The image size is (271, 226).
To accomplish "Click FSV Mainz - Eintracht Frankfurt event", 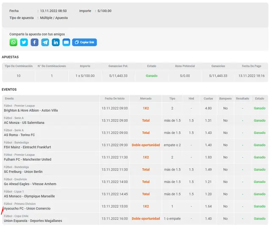I will (x=27, y=147).
